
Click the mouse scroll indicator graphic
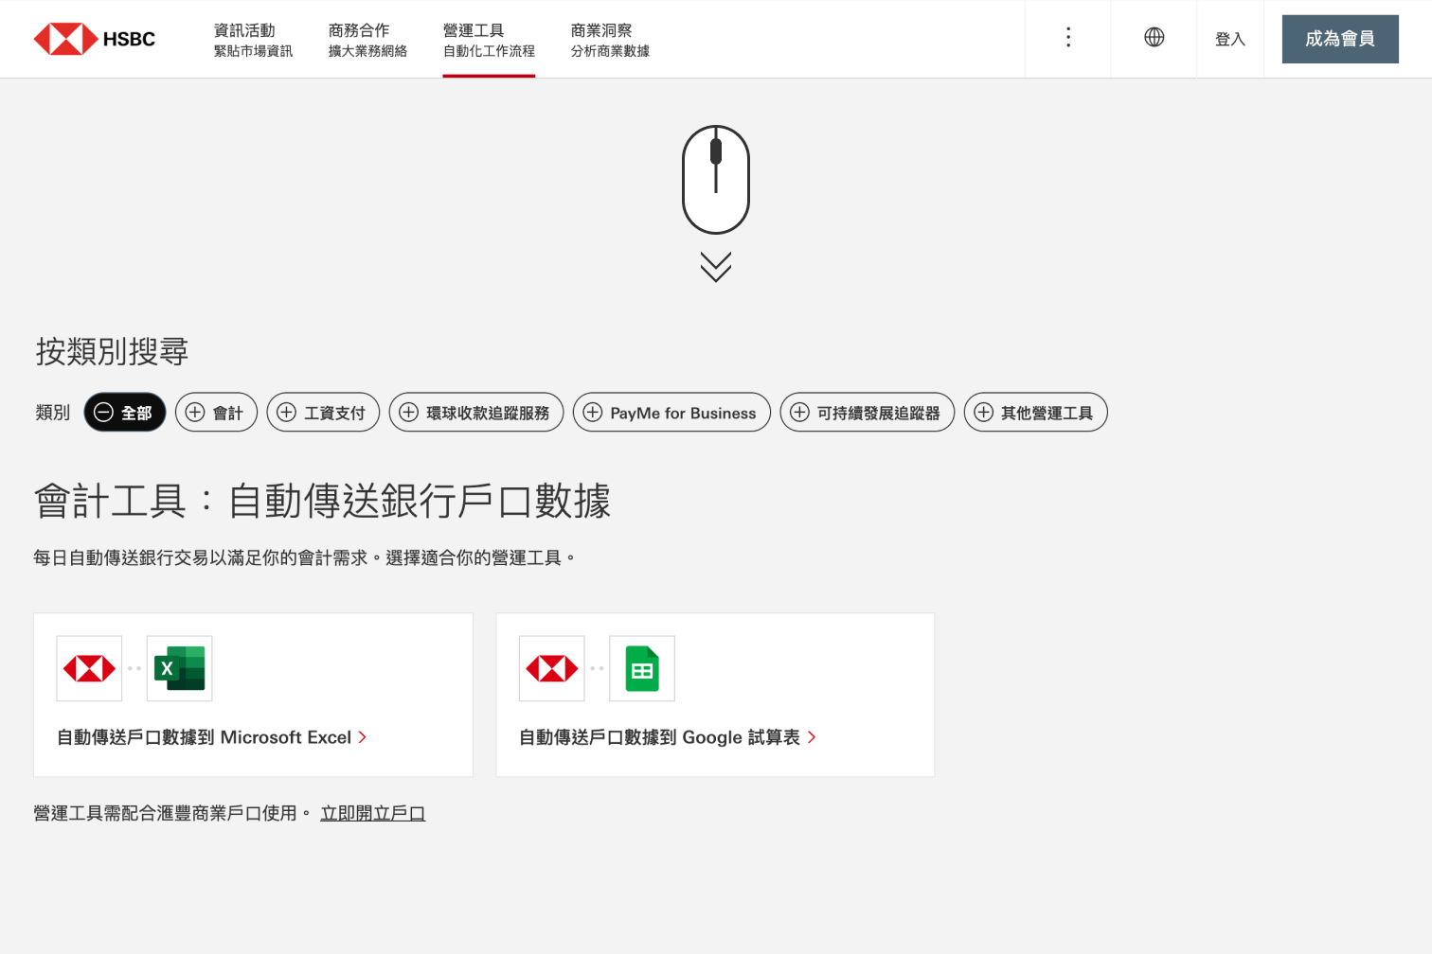point(716,178)
